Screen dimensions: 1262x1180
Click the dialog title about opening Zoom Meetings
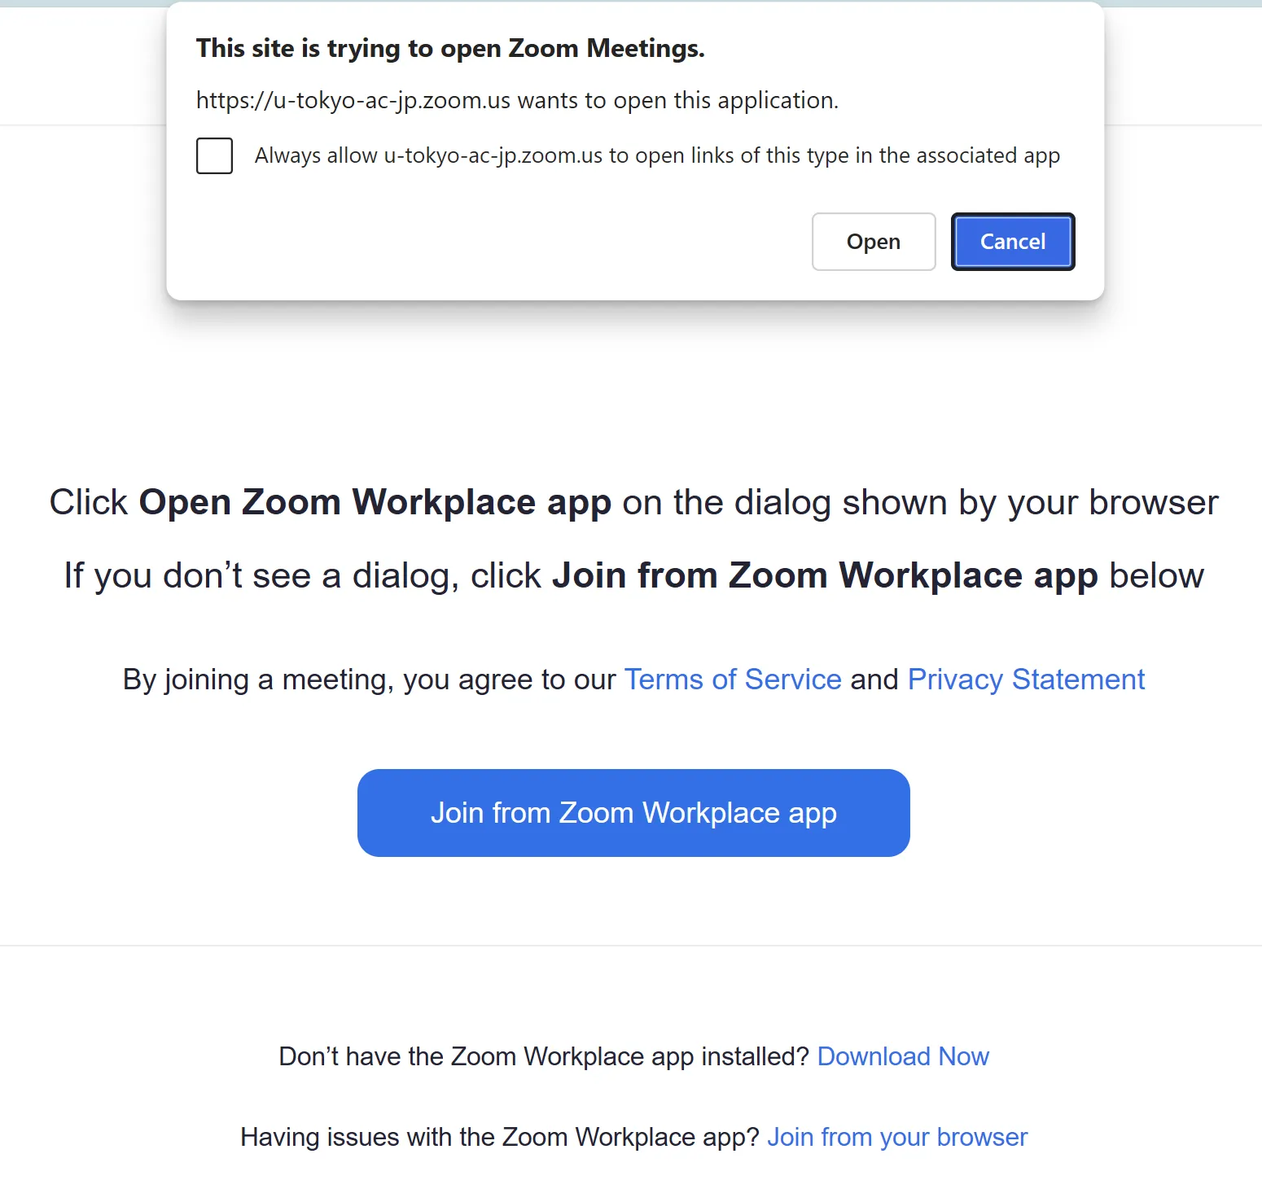click(450, 49)
